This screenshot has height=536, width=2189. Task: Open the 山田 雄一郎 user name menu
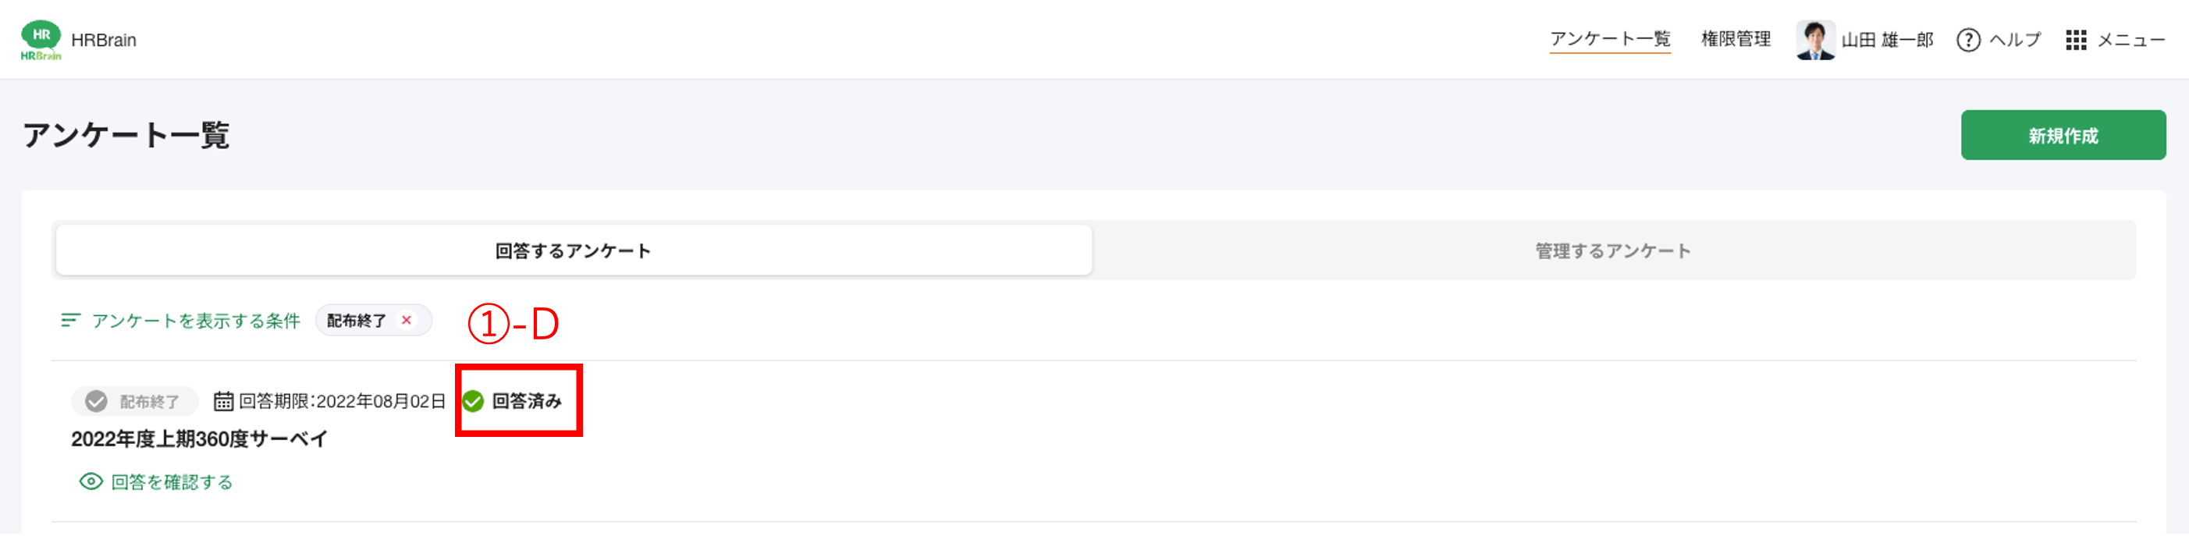coord(1886,40)
